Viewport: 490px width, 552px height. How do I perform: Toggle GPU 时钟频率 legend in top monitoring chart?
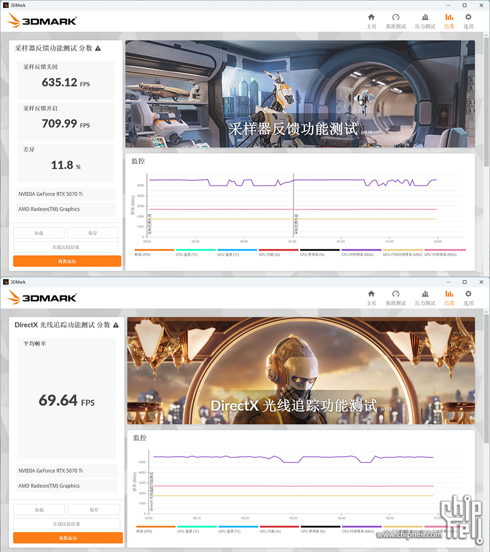tap(444, 252)
